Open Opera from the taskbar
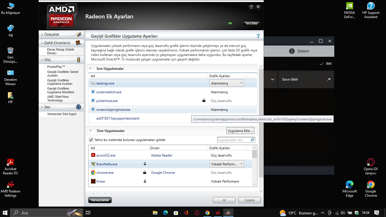Image resolution: width=386 pixels, height=217 pixels. [197, 213]
